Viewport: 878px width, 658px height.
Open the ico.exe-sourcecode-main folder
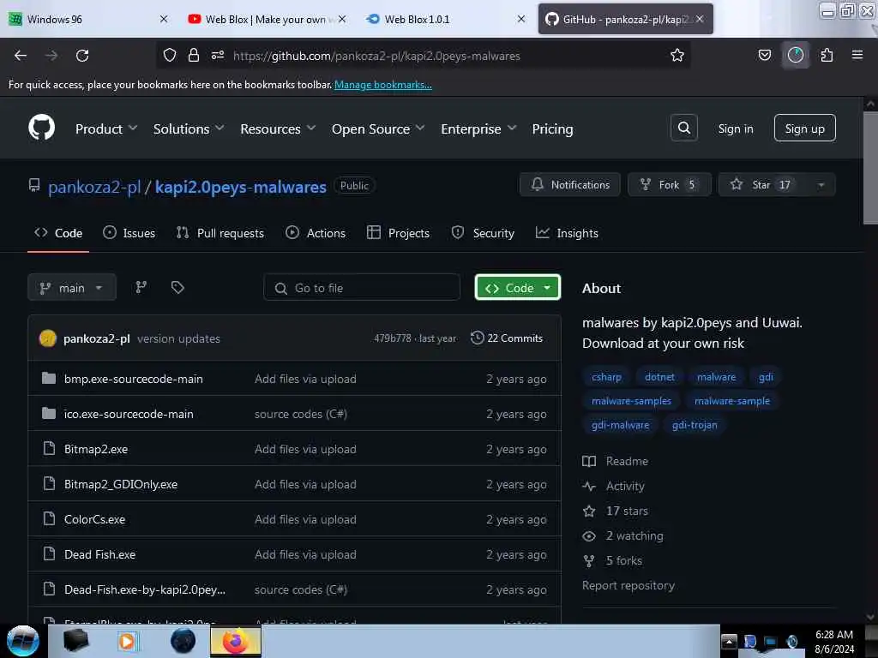pyautogui.click(x=129, y=414)
